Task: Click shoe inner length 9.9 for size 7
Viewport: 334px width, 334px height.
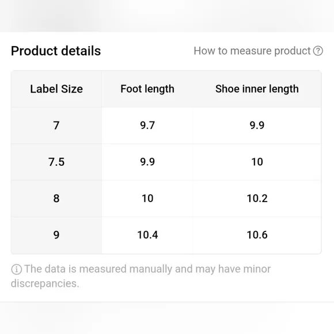Action: click(257, 126)
